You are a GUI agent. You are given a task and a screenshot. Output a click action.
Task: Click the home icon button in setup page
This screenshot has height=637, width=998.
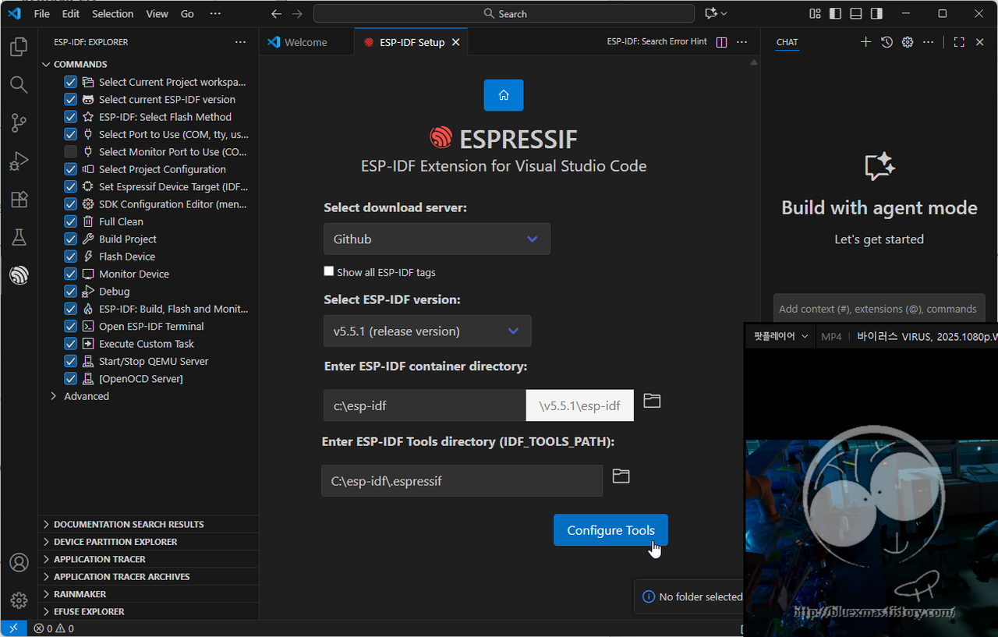pyautogui.click(x=504, y=95)
